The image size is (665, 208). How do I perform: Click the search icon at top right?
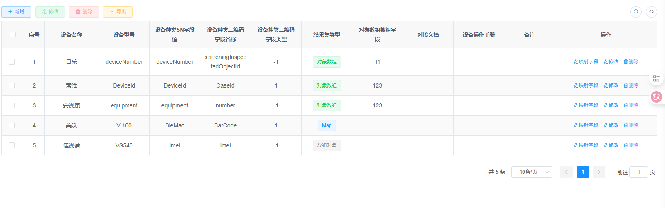[x=636, y=12]
